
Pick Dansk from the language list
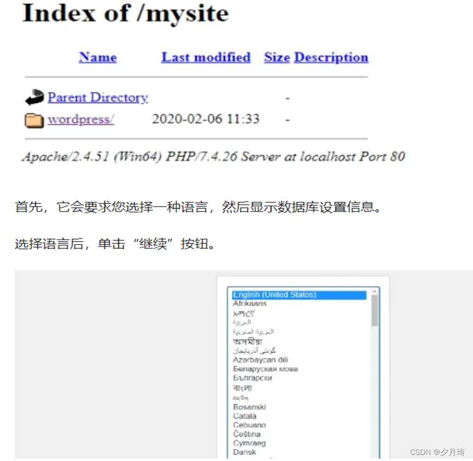(244, 452)
